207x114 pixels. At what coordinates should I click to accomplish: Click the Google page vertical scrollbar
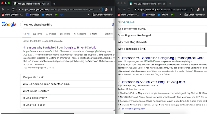point(114,29)
